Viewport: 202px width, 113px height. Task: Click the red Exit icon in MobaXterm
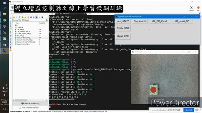pyautogui.click(x=198, y=8)
